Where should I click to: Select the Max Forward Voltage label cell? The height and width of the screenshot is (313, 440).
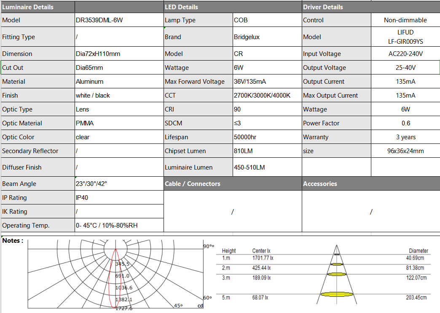[x=198, y=82]
